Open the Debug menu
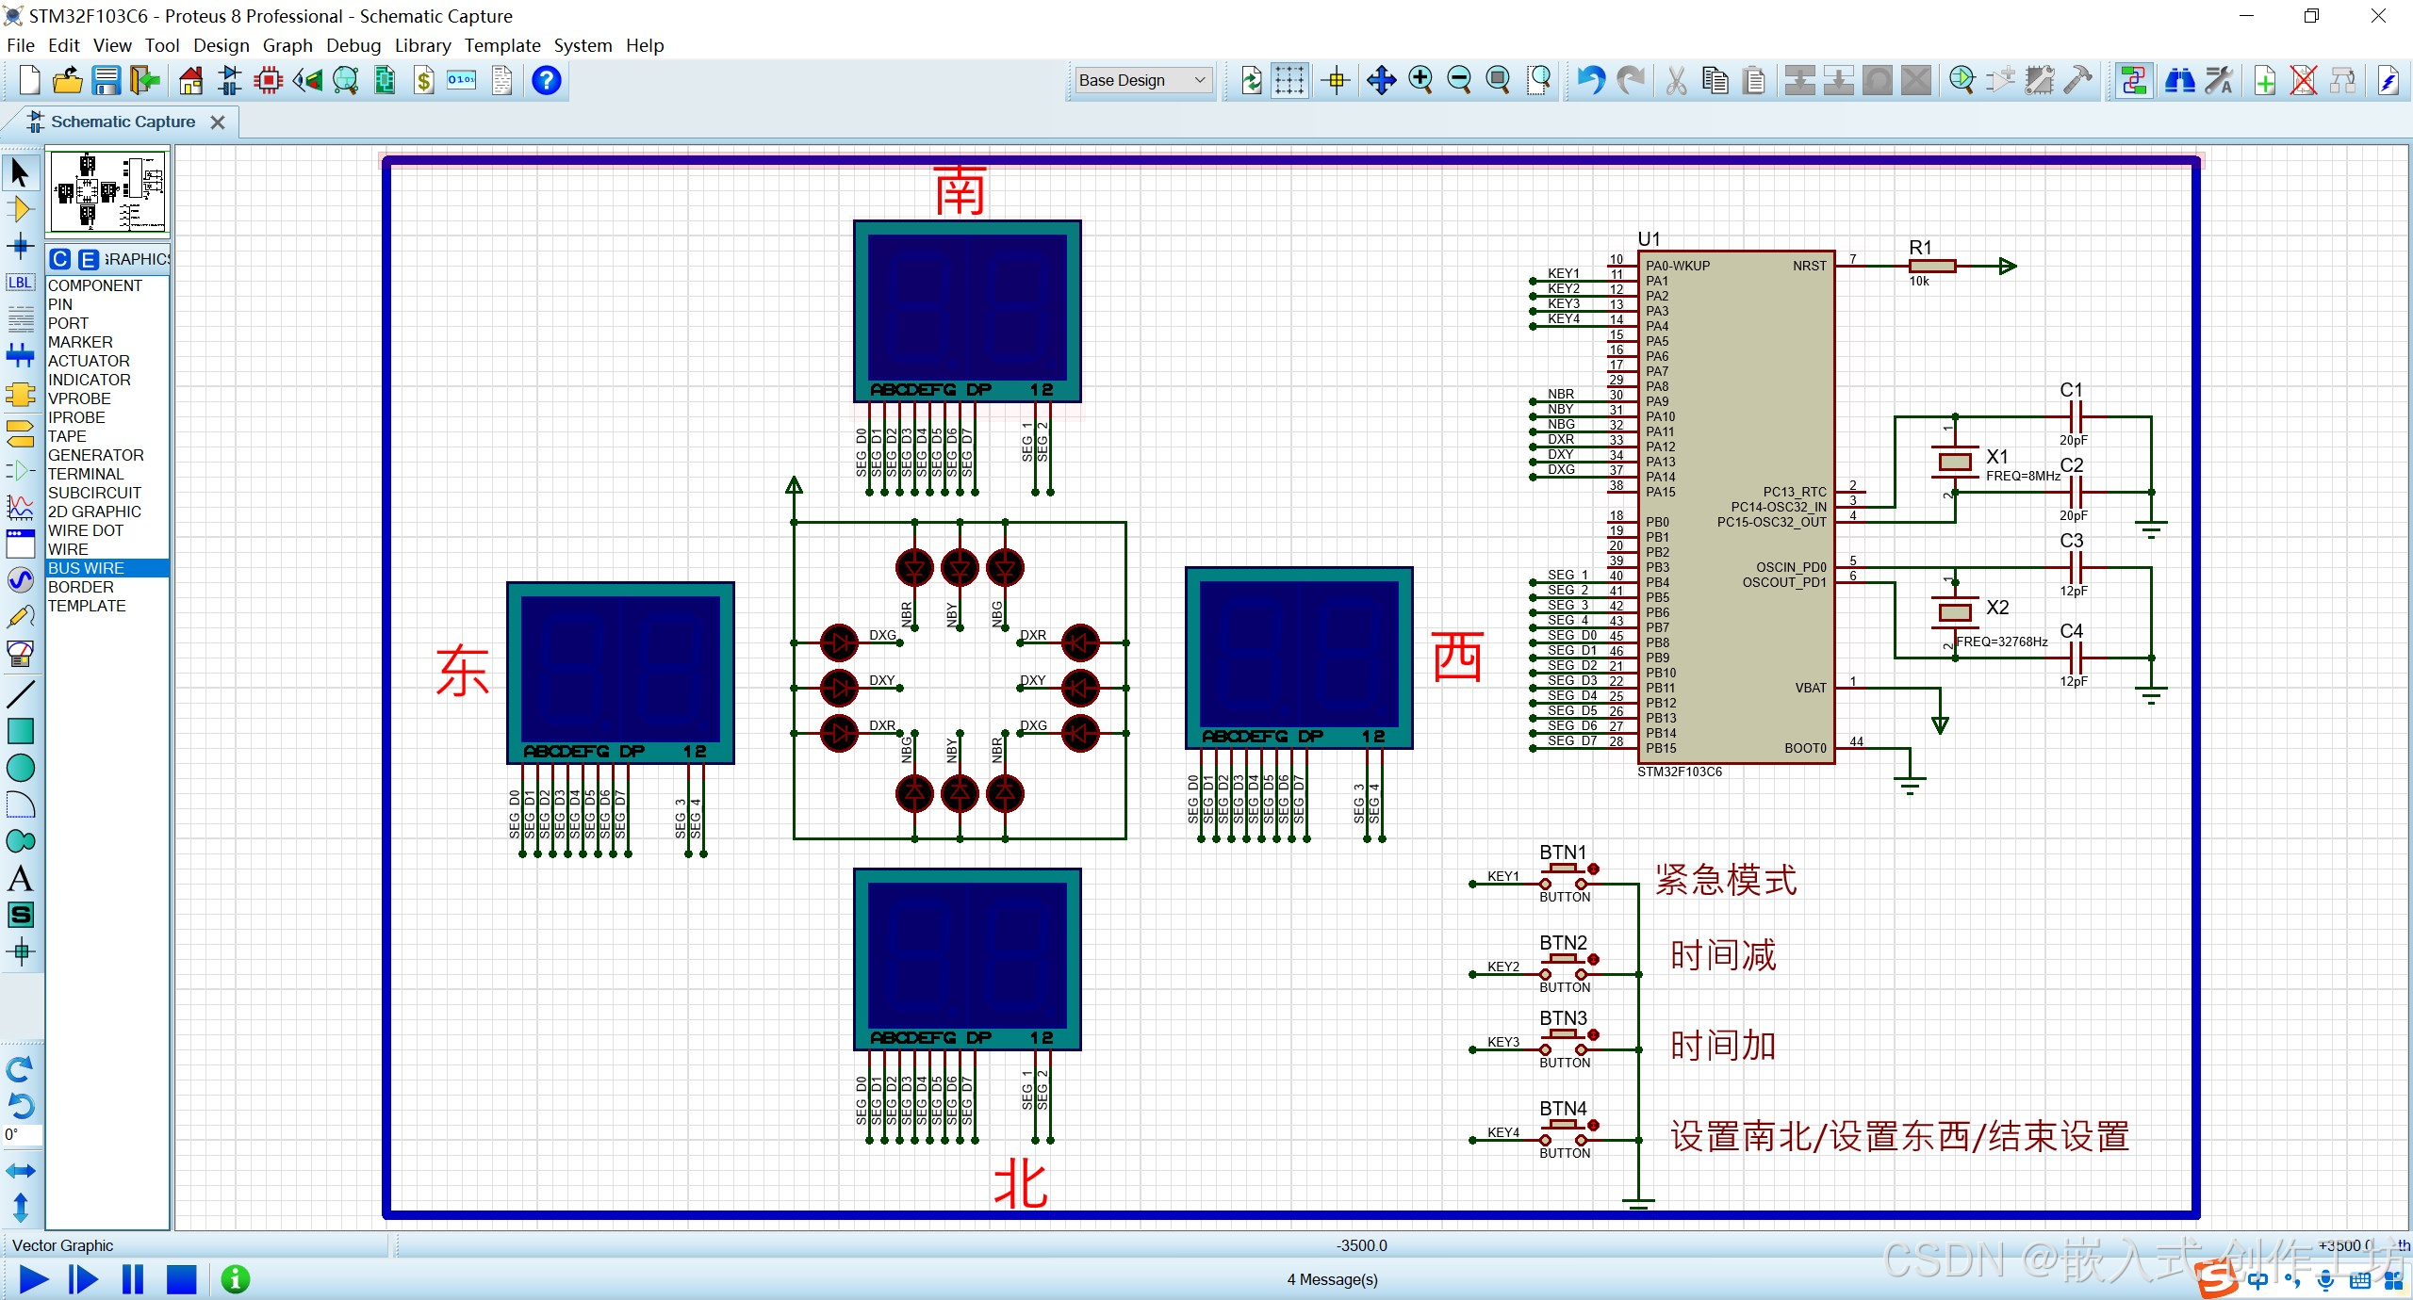The width and height of the screenshot is (2413, 1300). (x=353, y=45)
